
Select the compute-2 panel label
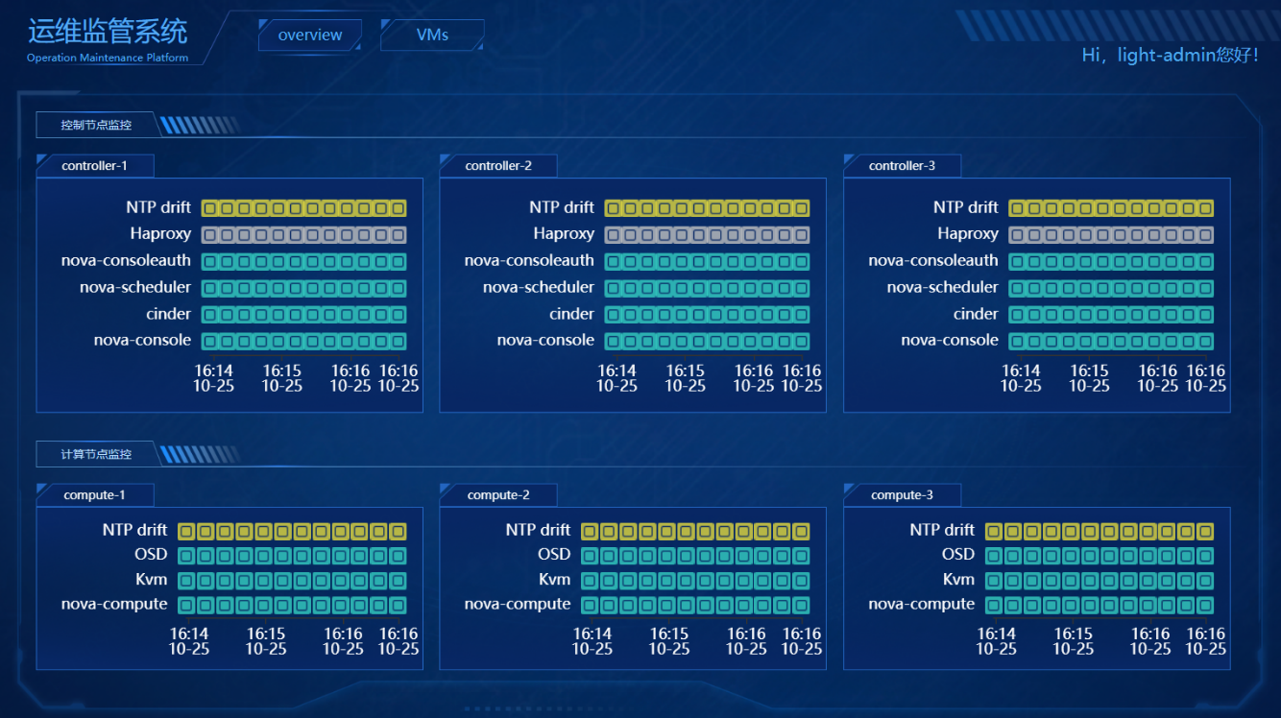point(498,495)
